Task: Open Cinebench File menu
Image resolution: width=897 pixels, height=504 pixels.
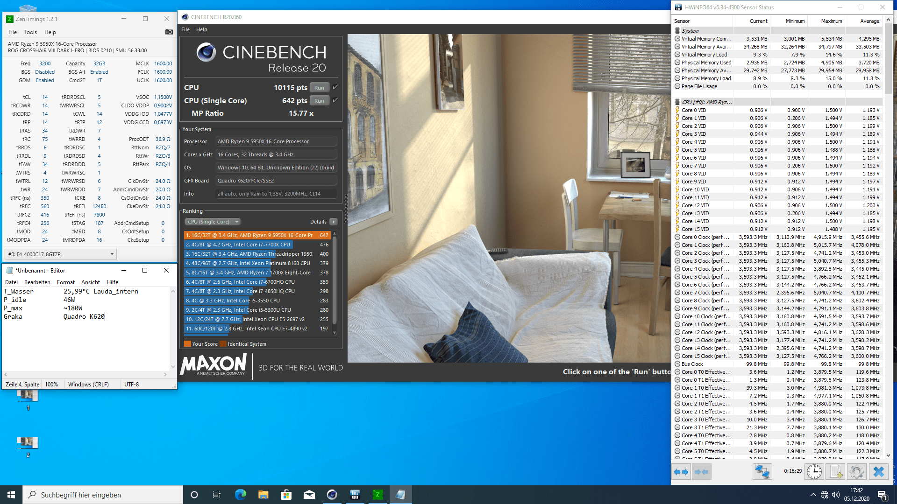Action: click(185, 29)
